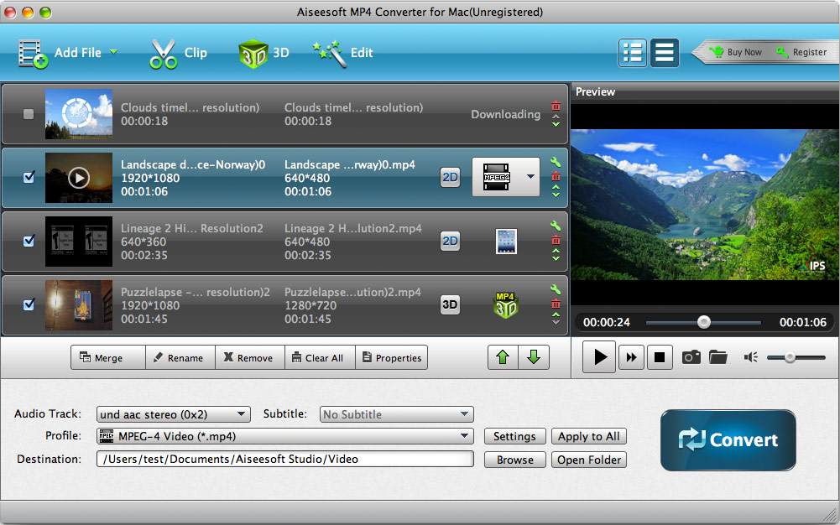Screen dimensions: 840x525
Task: Switch to detailed list view
Action: pos(632,53)
